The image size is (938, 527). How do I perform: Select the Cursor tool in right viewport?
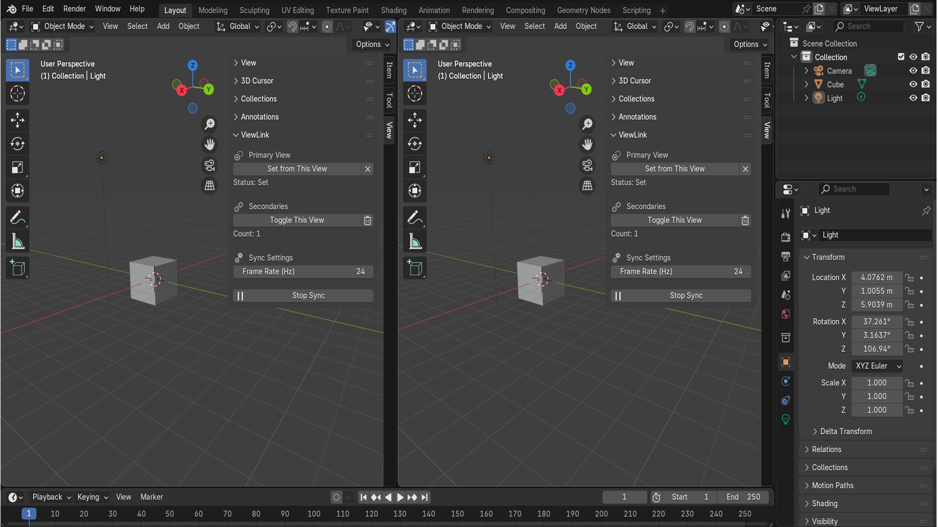click(x=415, y=94)
